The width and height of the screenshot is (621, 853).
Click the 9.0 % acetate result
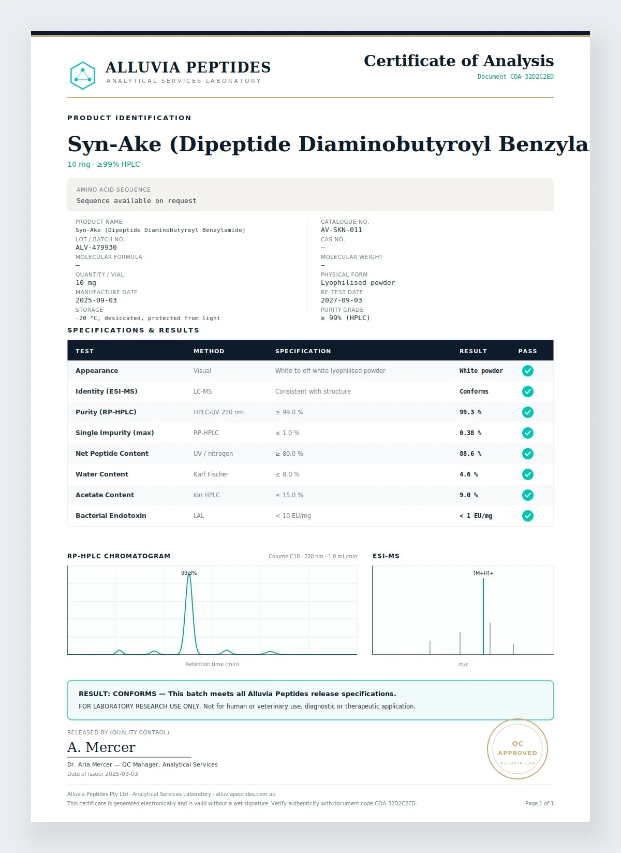[469, 495]
